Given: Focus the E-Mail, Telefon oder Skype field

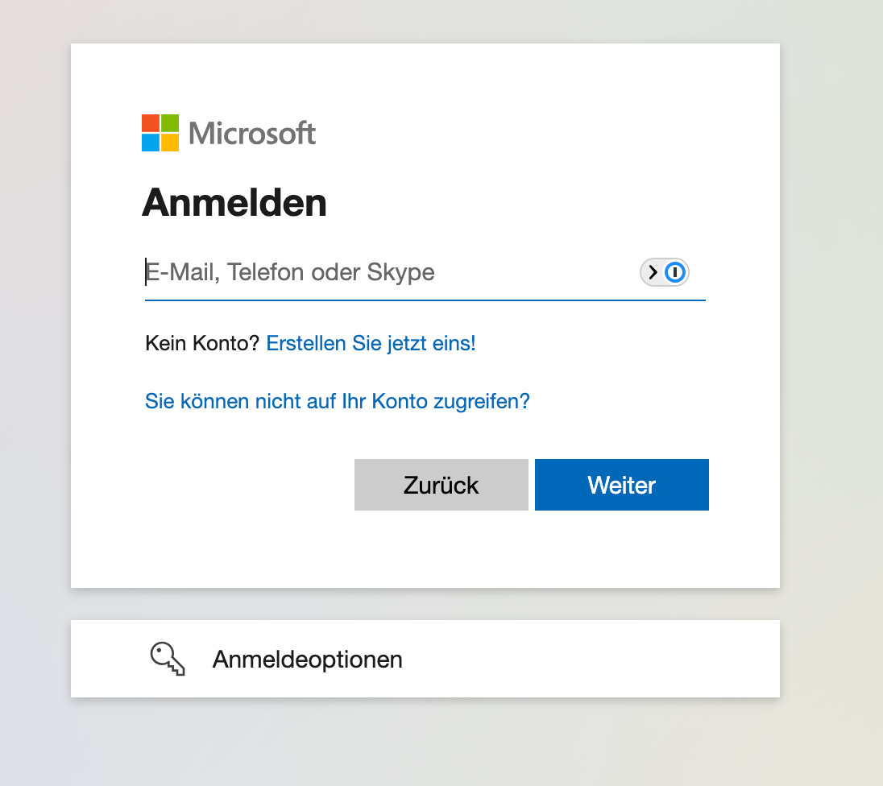Looking at the screenshot, I should [387, 273].
